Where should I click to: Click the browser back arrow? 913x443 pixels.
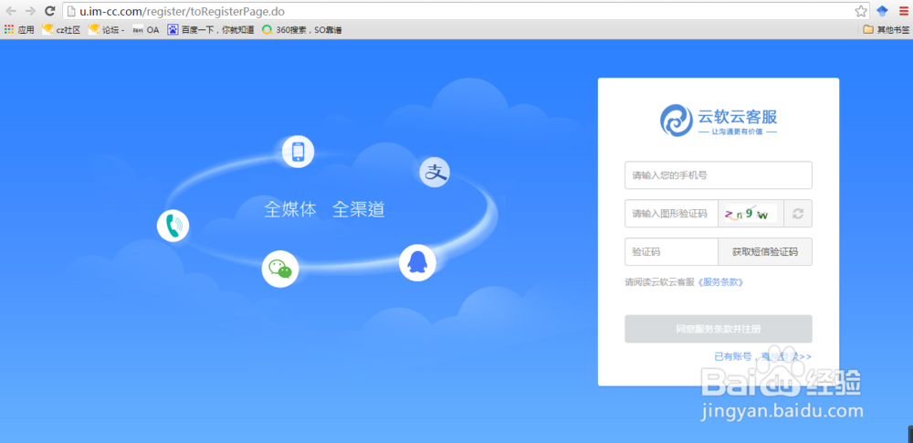(11, 11)
